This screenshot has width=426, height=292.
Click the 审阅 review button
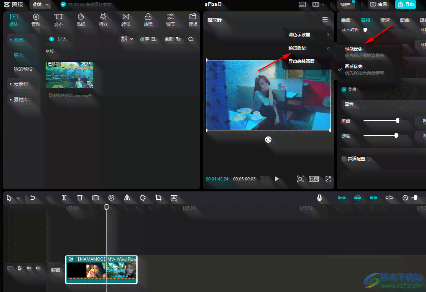click(378, 4)
